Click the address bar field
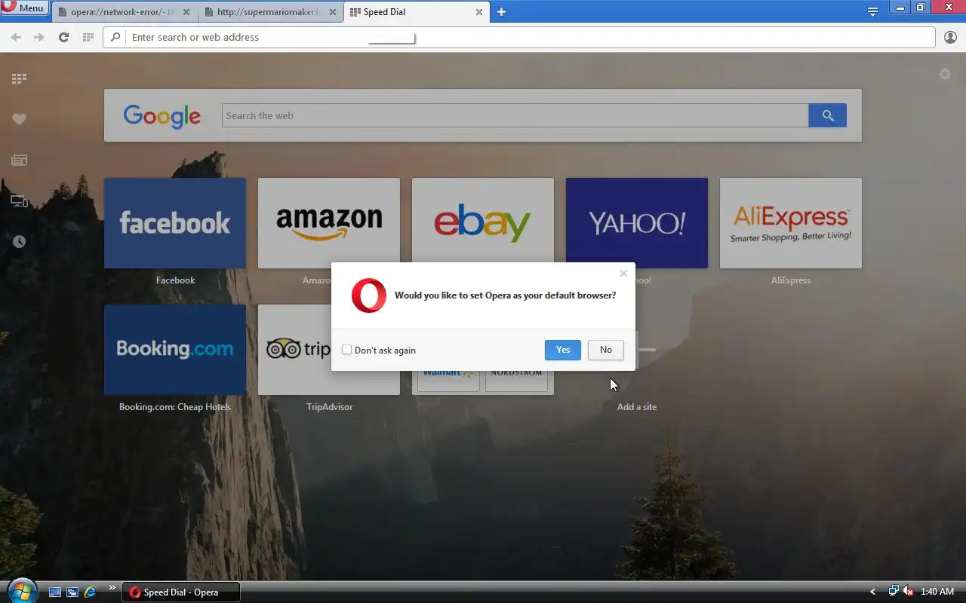 (519, 37)
